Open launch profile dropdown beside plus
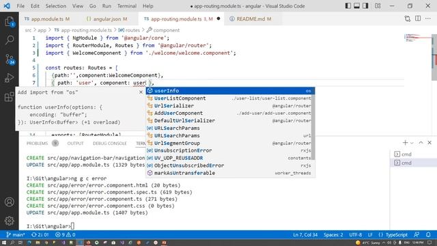The height and width of the screenshot is (246, 437). pyautogui.click(x=412, y=143)
